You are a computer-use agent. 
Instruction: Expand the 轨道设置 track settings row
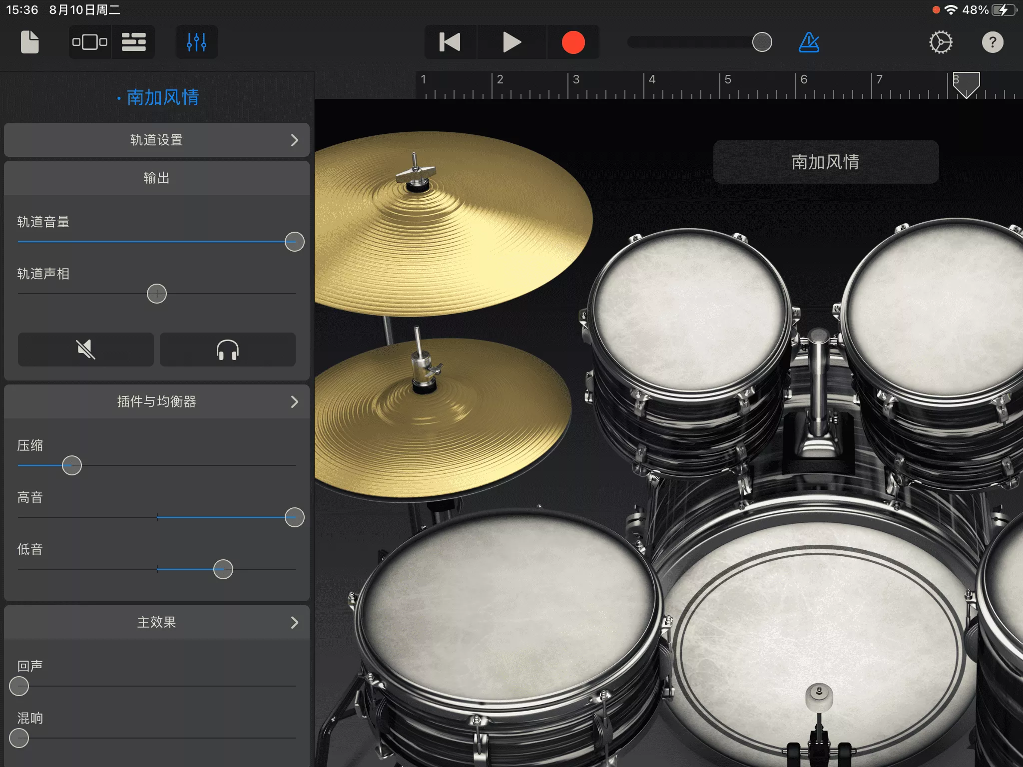coord(157,140)
